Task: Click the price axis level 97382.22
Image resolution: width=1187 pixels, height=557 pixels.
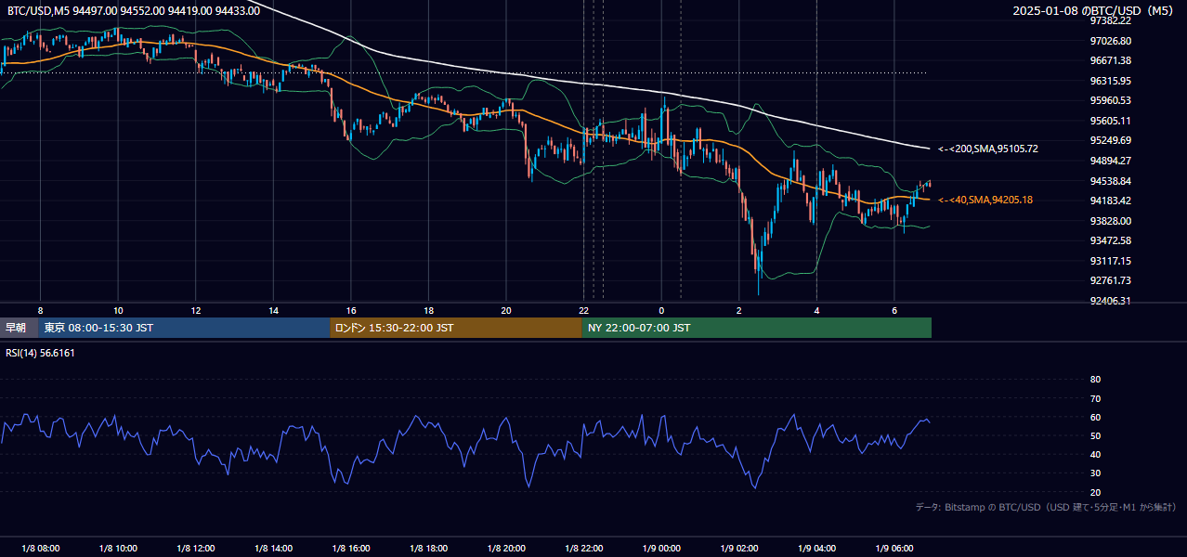Action: (x=1110, y=20)
